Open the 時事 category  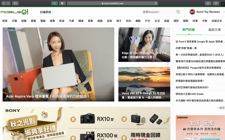(x=195, y=21)
